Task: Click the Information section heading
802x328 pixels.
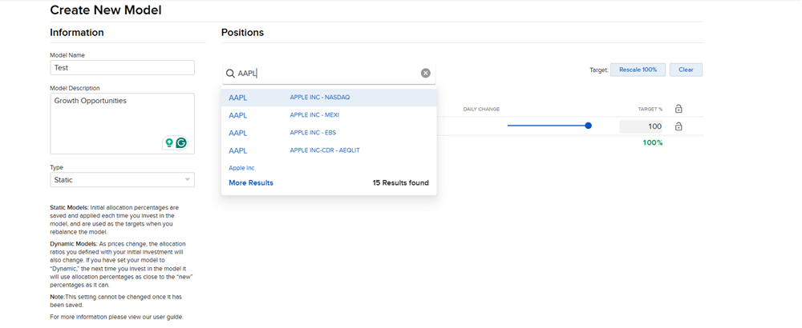Action: point(77,33)
